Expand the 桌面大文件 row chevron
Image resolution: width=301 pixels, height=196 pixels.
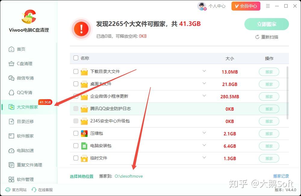pyautogui.click(x=204, y=83)
